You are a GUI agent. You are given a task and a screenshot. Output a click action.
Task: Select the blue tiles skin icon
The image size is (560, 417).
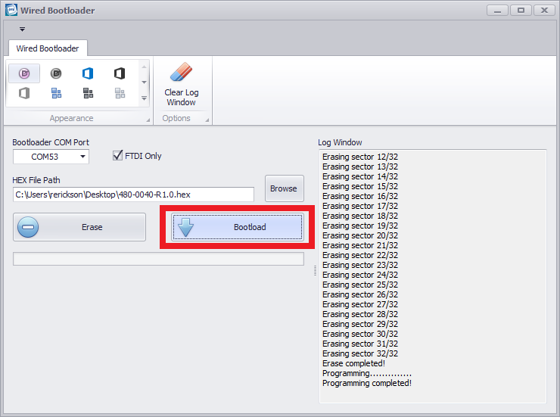coord(56,93)
